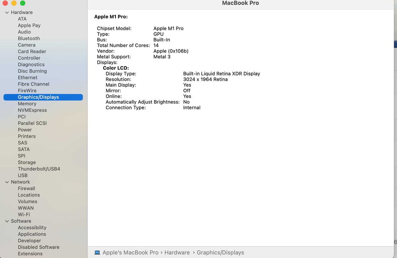Open the SPI entry
The image size is (397, 258).
(x=21, y=156)
